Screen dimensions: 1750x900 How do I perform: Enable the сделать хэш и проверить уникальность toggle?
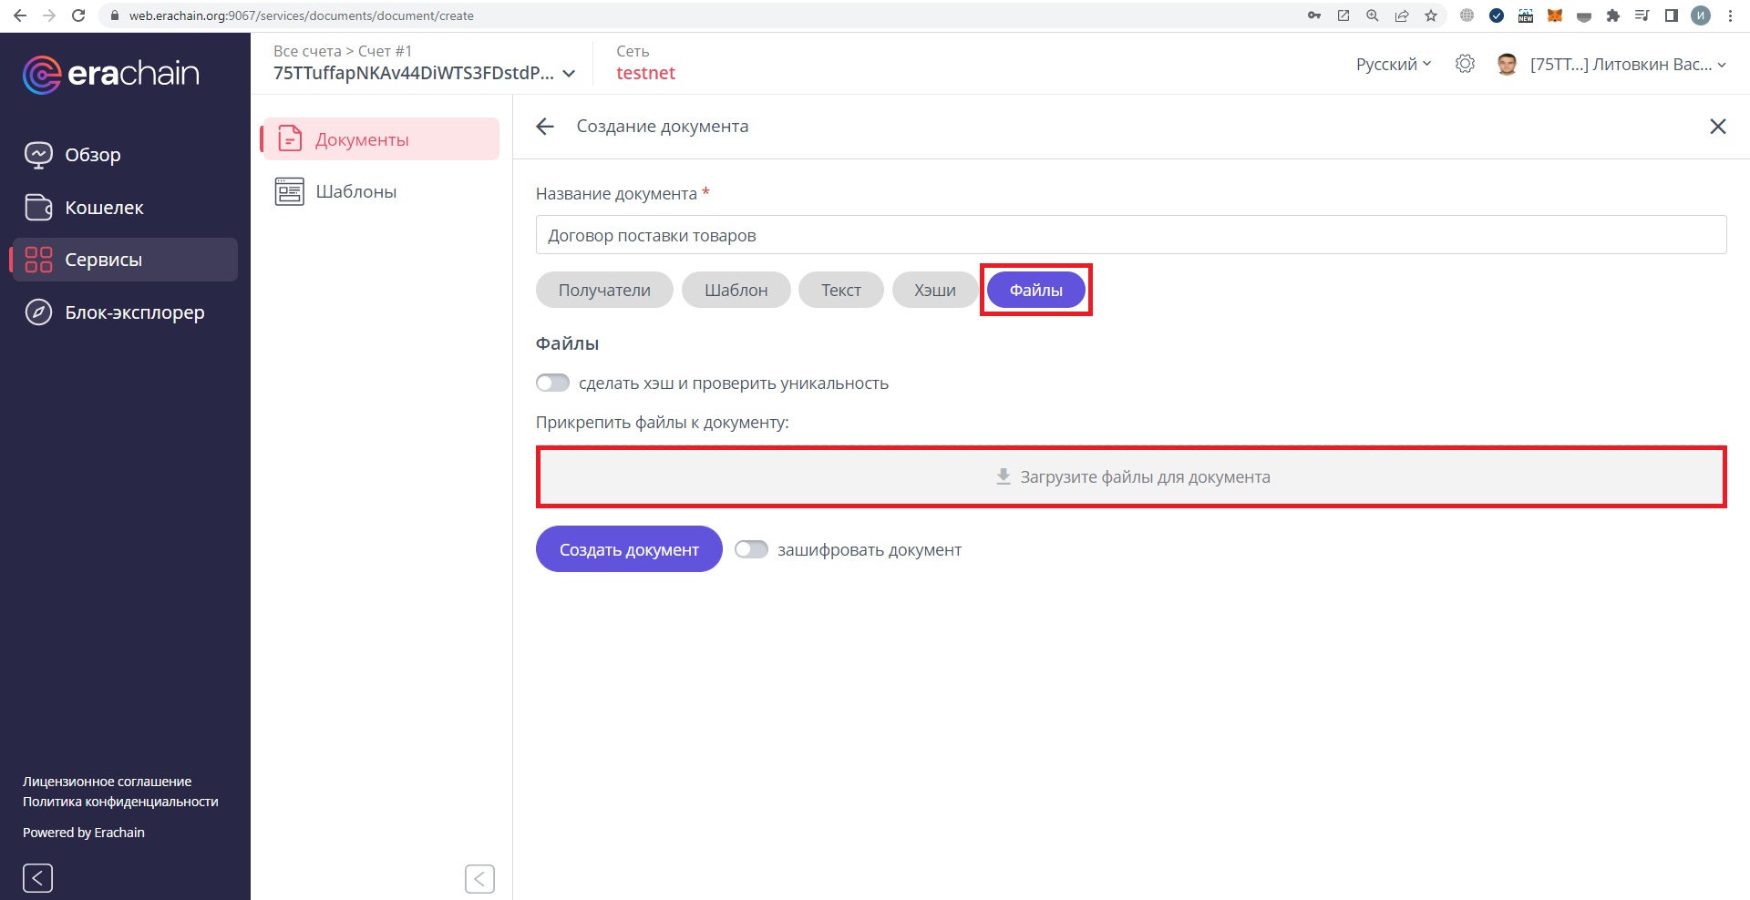click(552, 383)
